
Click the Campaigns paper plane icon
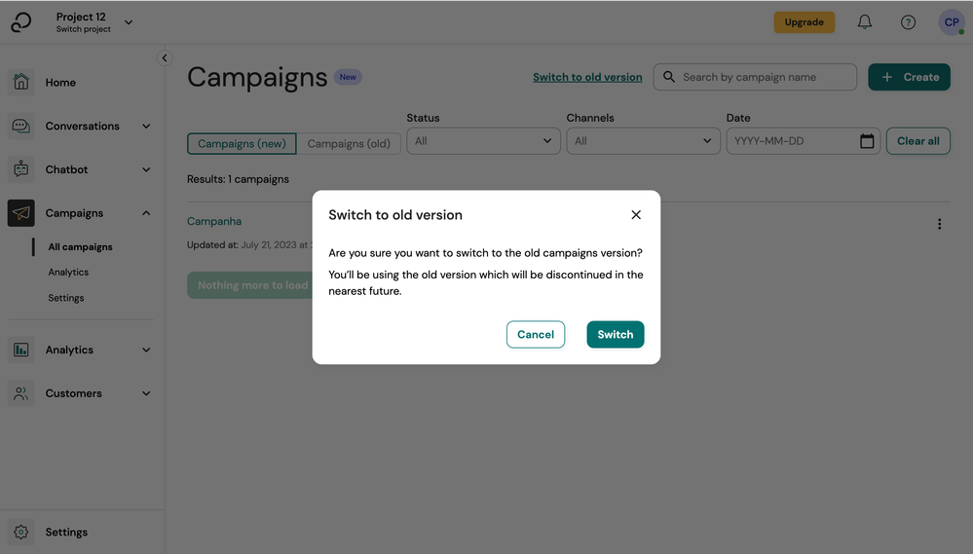[x=21, y=213]
